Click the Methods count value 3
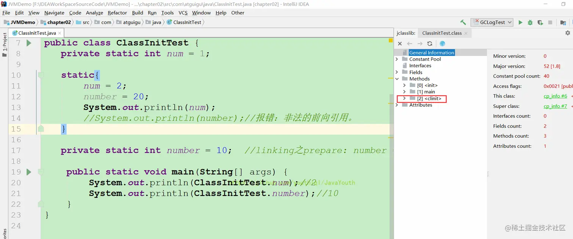The height and width of the screenshot is (239, 573). tap(545, 136)
